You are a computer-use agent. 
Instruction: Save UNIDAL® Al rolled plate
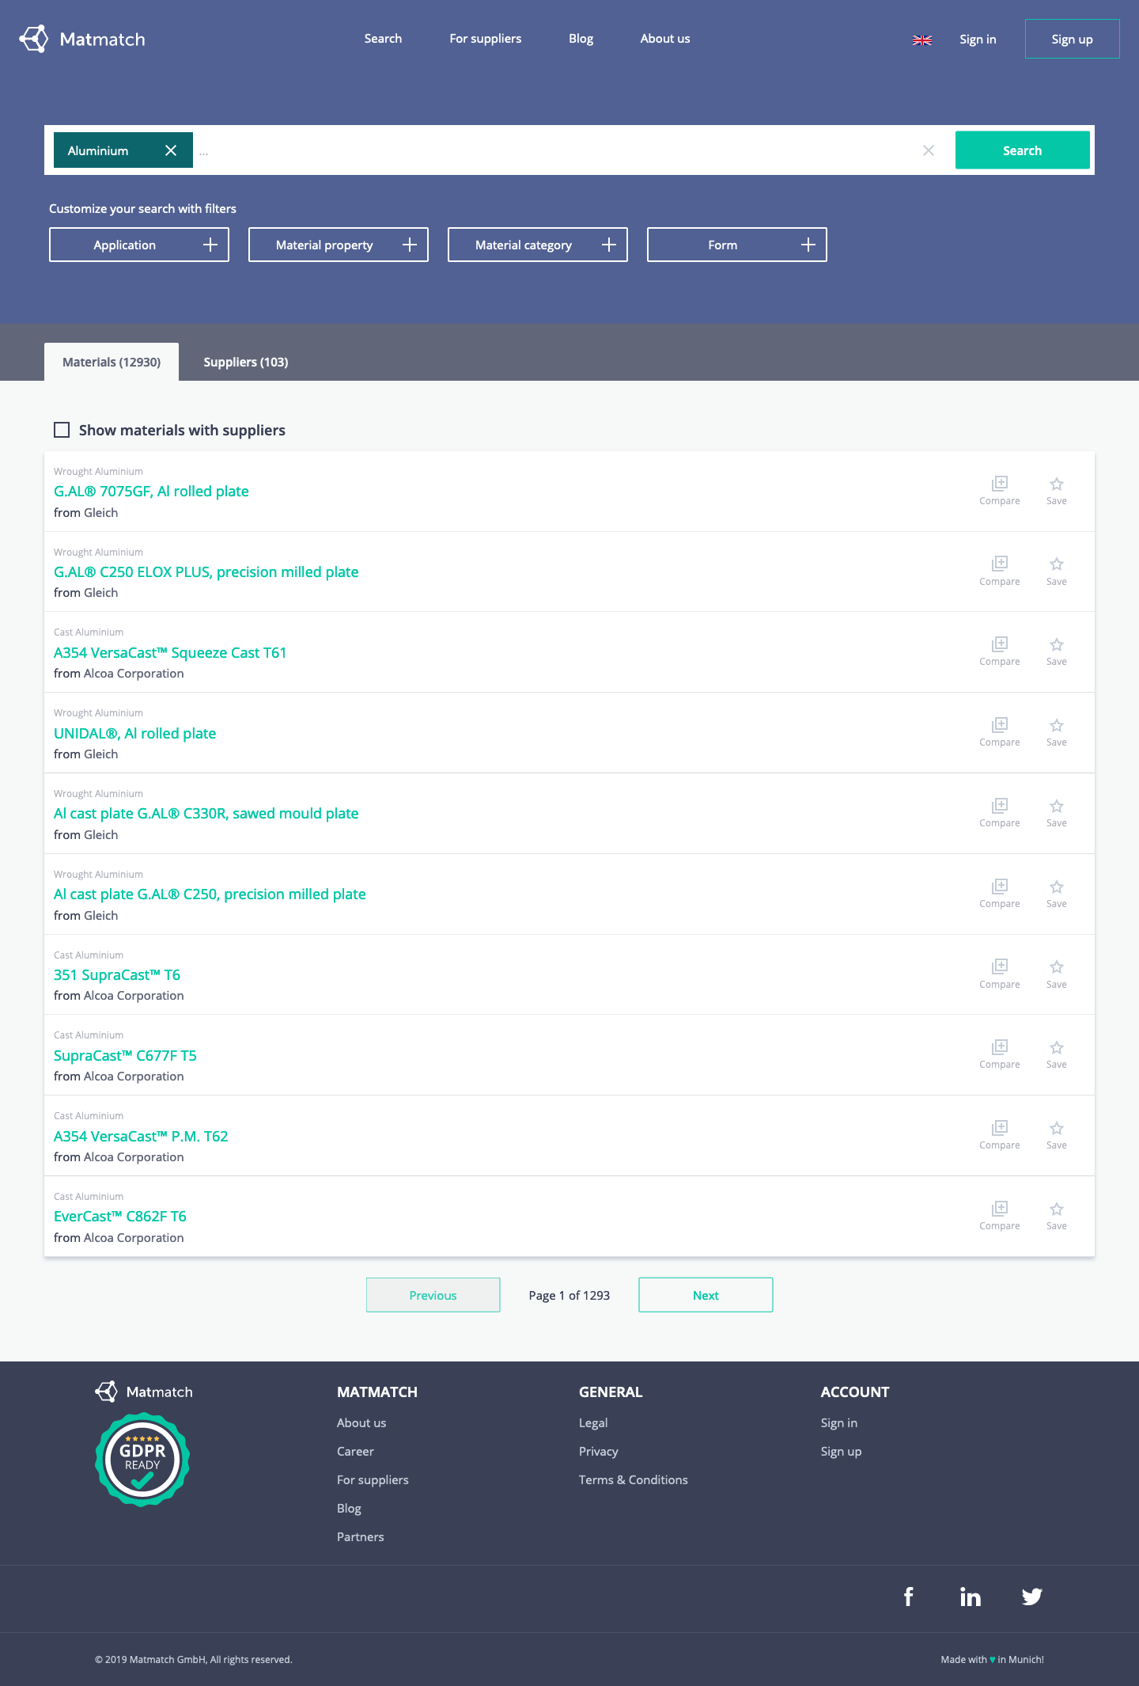tap(1057, 732)
